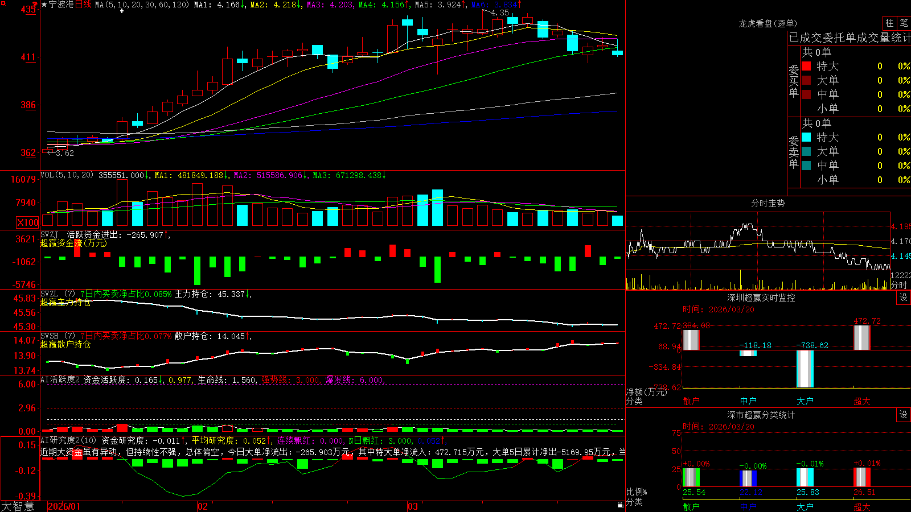Click the 生命线: 1.560 value

[227, 380]
